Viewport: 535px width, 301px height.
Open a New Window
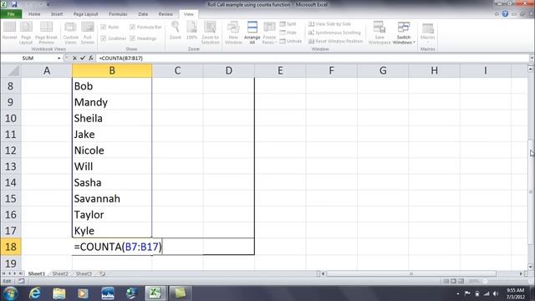point(233,33)
